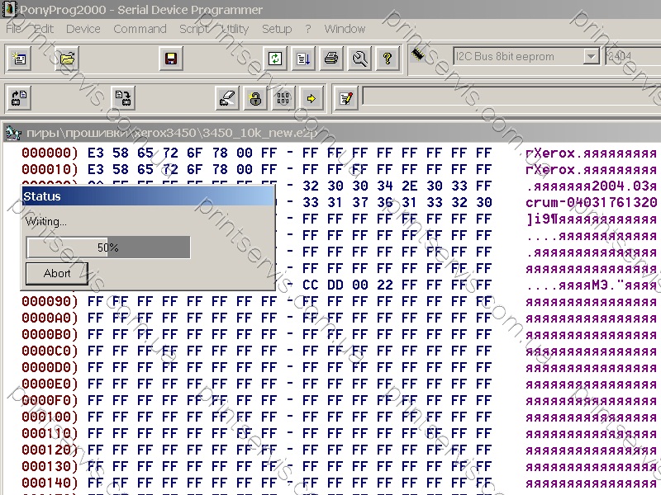Select address 0000F0) row label
The height and width of the screenshot is (495, 661).
(x=50, y=400)
